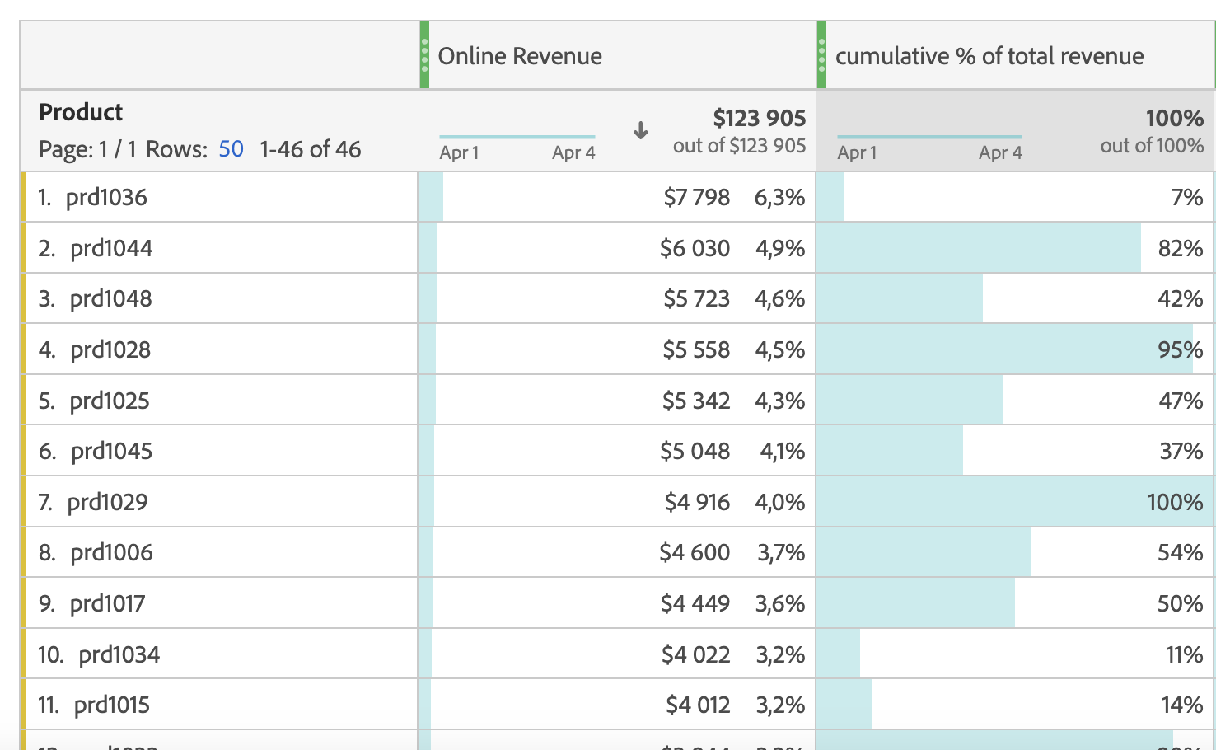Click the 42% cumulative cell for prd1048
The height and width of the screenshot is (750, 1216).
1015,298
